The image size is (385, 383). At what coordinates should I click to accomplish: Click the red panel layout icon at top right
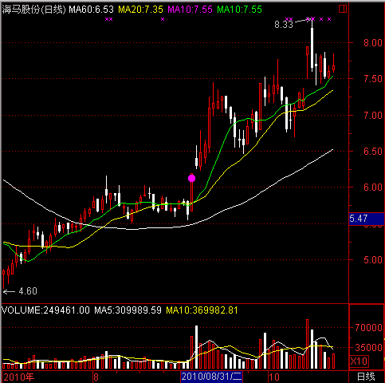click(x=343, y=9)
